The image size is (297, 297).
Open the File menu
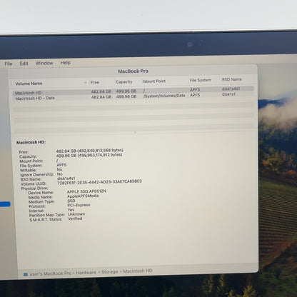click(9, 64)
